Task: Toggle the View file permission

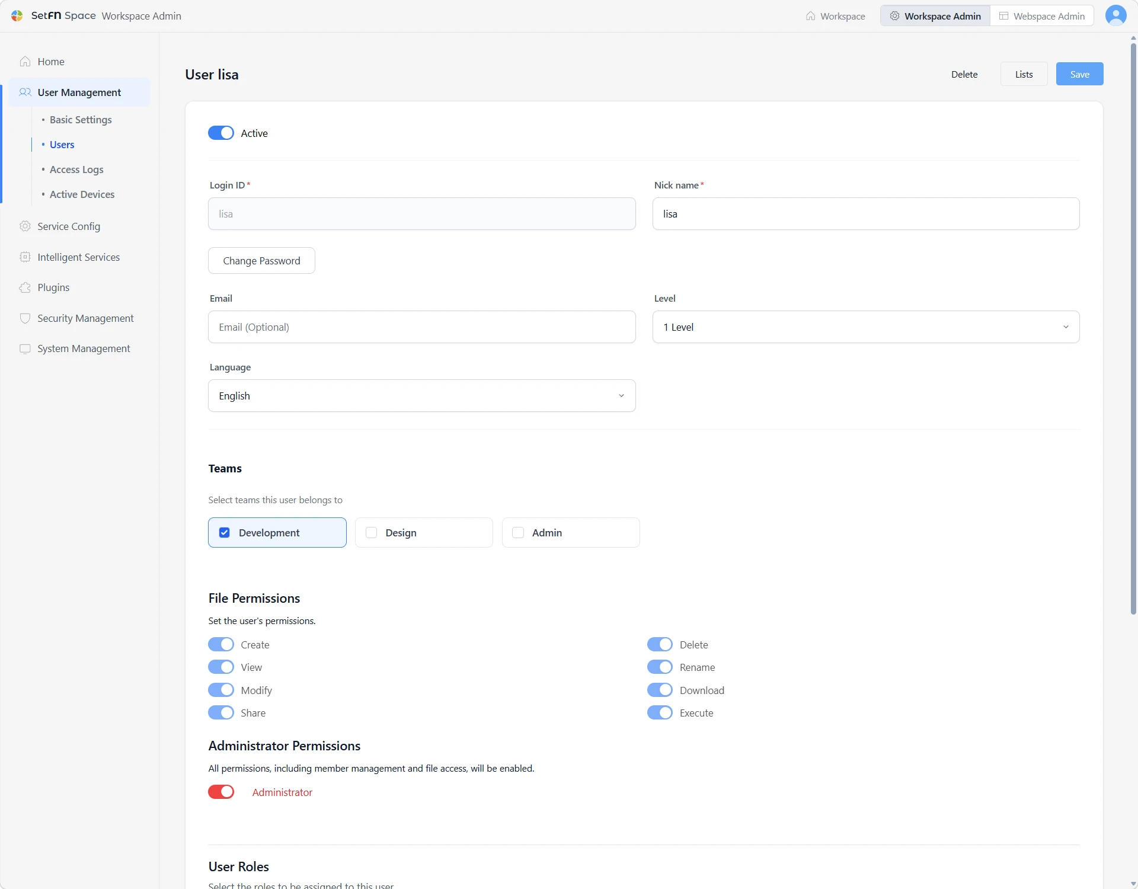Action: pos(221,667)
